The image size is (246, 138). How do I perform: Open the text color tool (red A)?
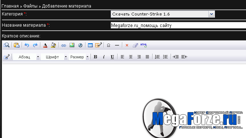[45, 45]
